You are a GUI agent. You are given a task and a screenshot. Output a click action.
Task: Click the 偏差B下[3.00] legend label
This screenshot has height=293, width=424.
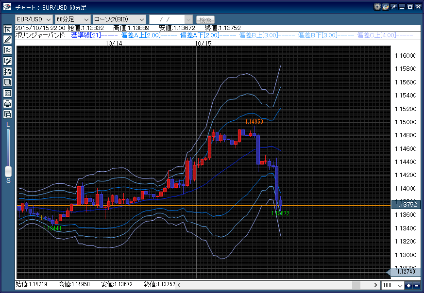point(318,35)
